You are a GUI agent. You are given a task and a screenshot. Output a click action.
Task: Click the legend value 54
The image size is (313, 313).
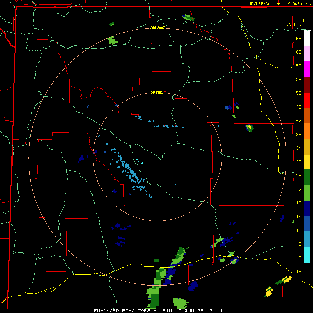pos(299,79)
